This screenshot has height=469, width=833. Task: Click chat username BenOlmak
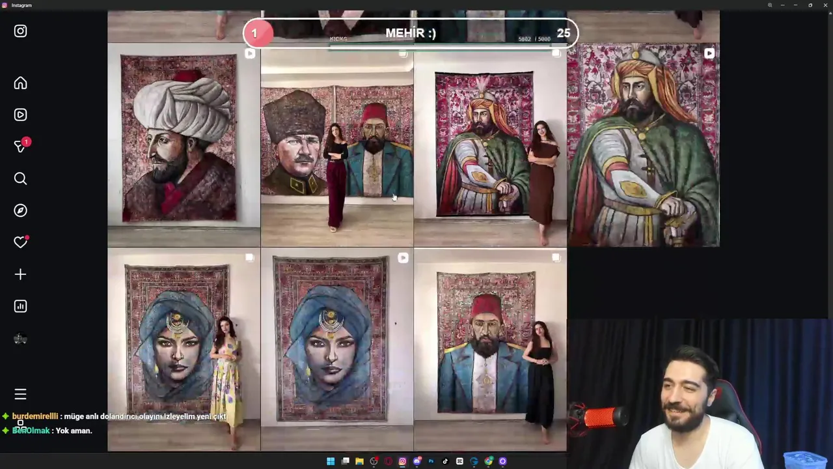31,431
